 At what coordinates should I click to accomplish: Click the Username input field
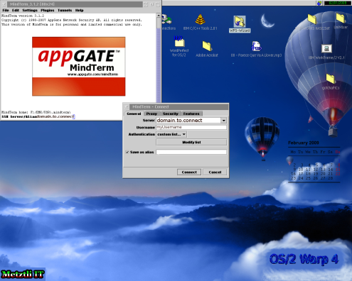click(x=191, y=127)
